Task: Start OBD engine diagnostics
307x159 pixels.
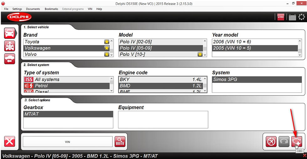Action: (x=297, y=141)
